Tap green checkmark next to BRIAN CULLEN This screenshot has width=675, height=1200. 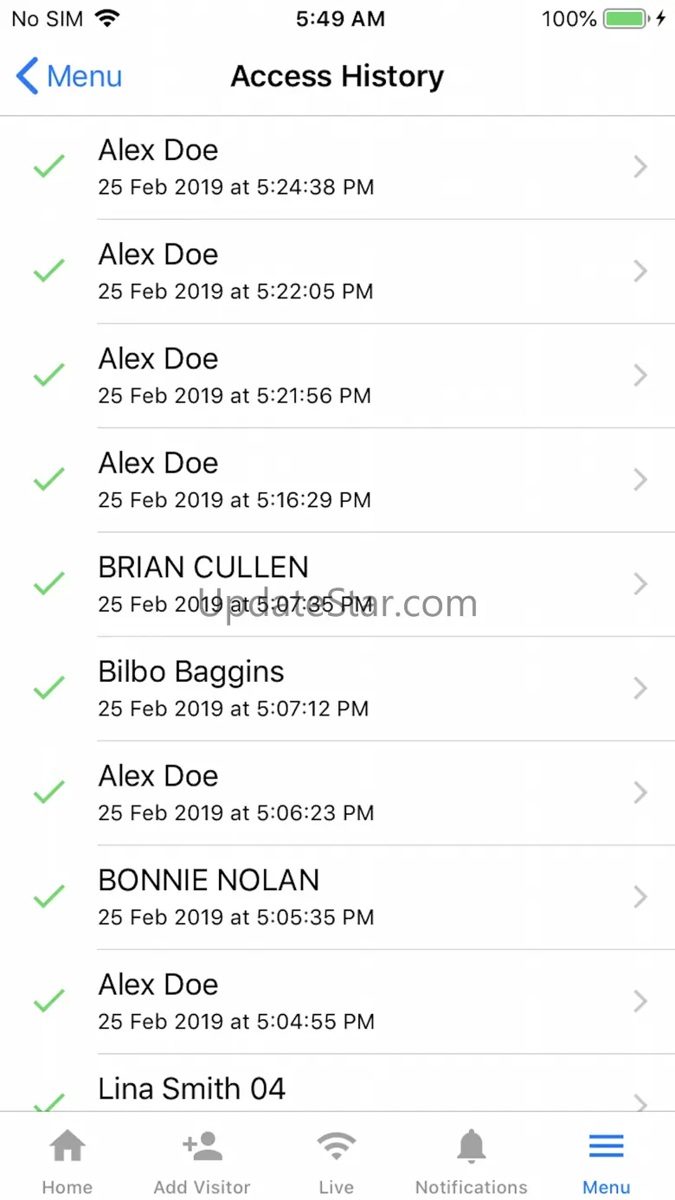[x=49, y=583]
